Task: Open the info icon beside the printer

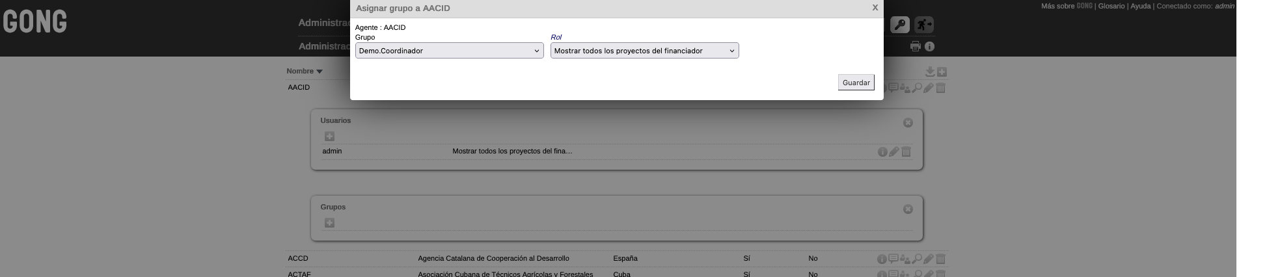Action: (929, 46)
